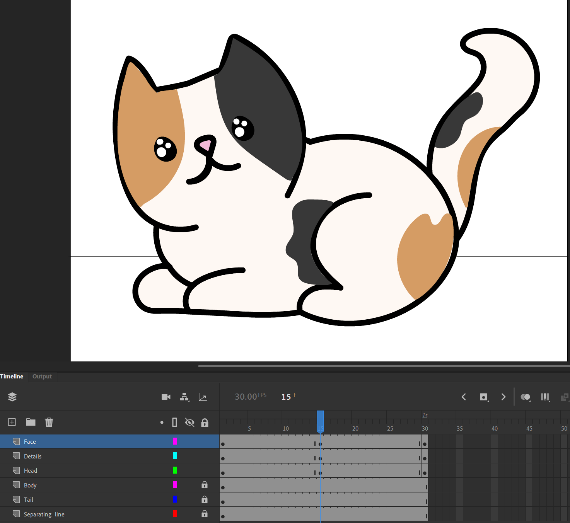Switch to the Timeline tab
This screenshot has width=570, height=523.
12,376
